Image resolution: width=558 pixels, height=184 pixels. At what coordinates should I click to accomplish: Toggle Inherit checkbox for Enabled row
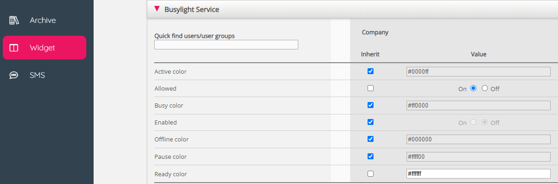pos(370,122)
